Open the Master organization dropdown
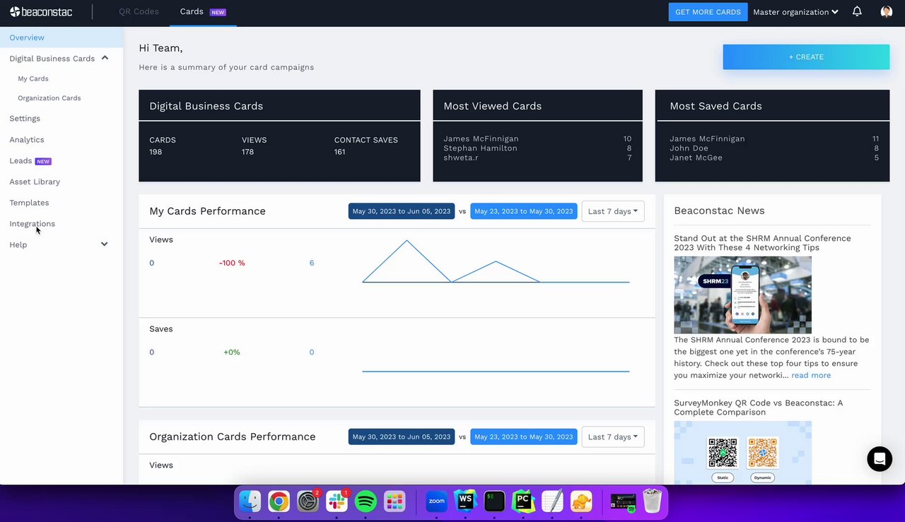This screenshot has width=905, height=522. click(x=795, y=12)
